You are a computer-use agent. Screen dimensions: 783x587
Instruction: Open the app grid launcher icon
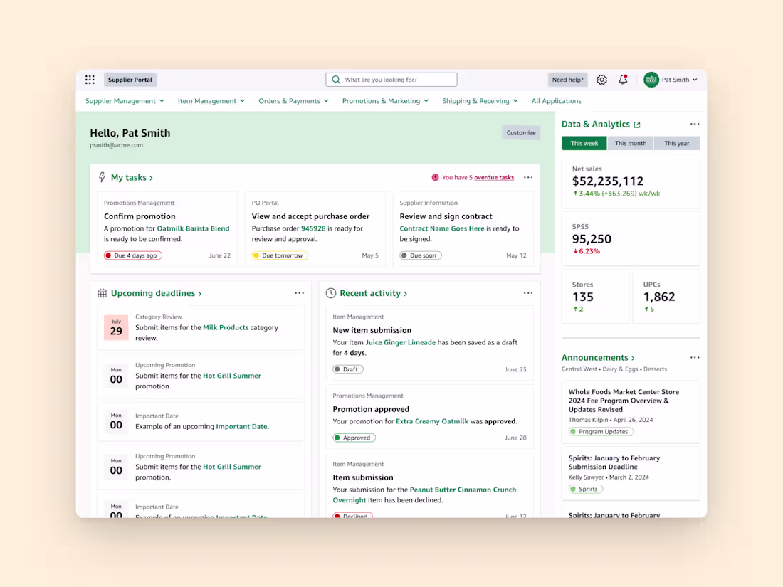coord(90,79)
